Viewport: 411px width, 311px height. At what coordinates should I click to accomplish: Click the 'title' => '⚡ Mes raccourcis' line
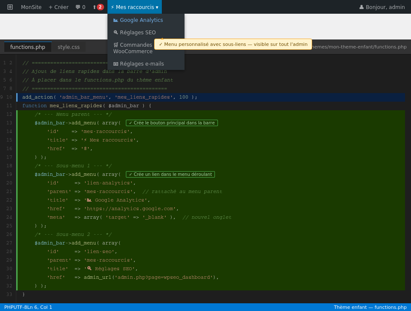(93, 140)
